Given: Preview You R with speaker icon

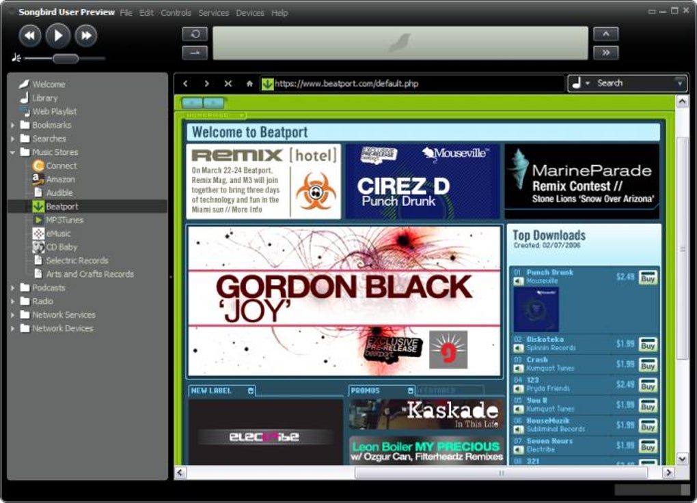Looking at the screenshot, I should tap(518, 409).
